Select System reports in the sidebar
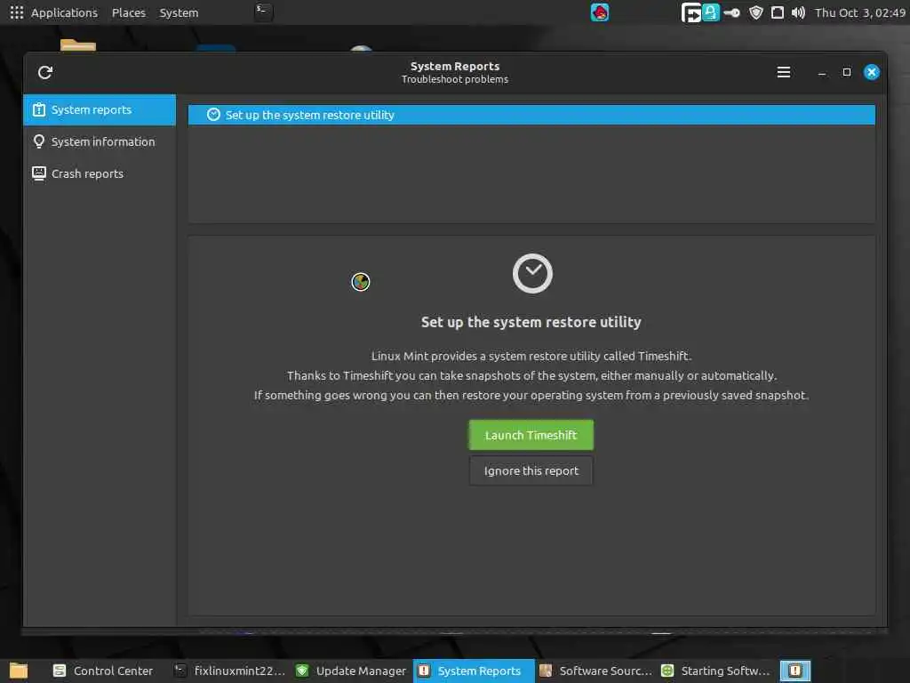The width and height of the screenshot is (910, 683). 100,109
